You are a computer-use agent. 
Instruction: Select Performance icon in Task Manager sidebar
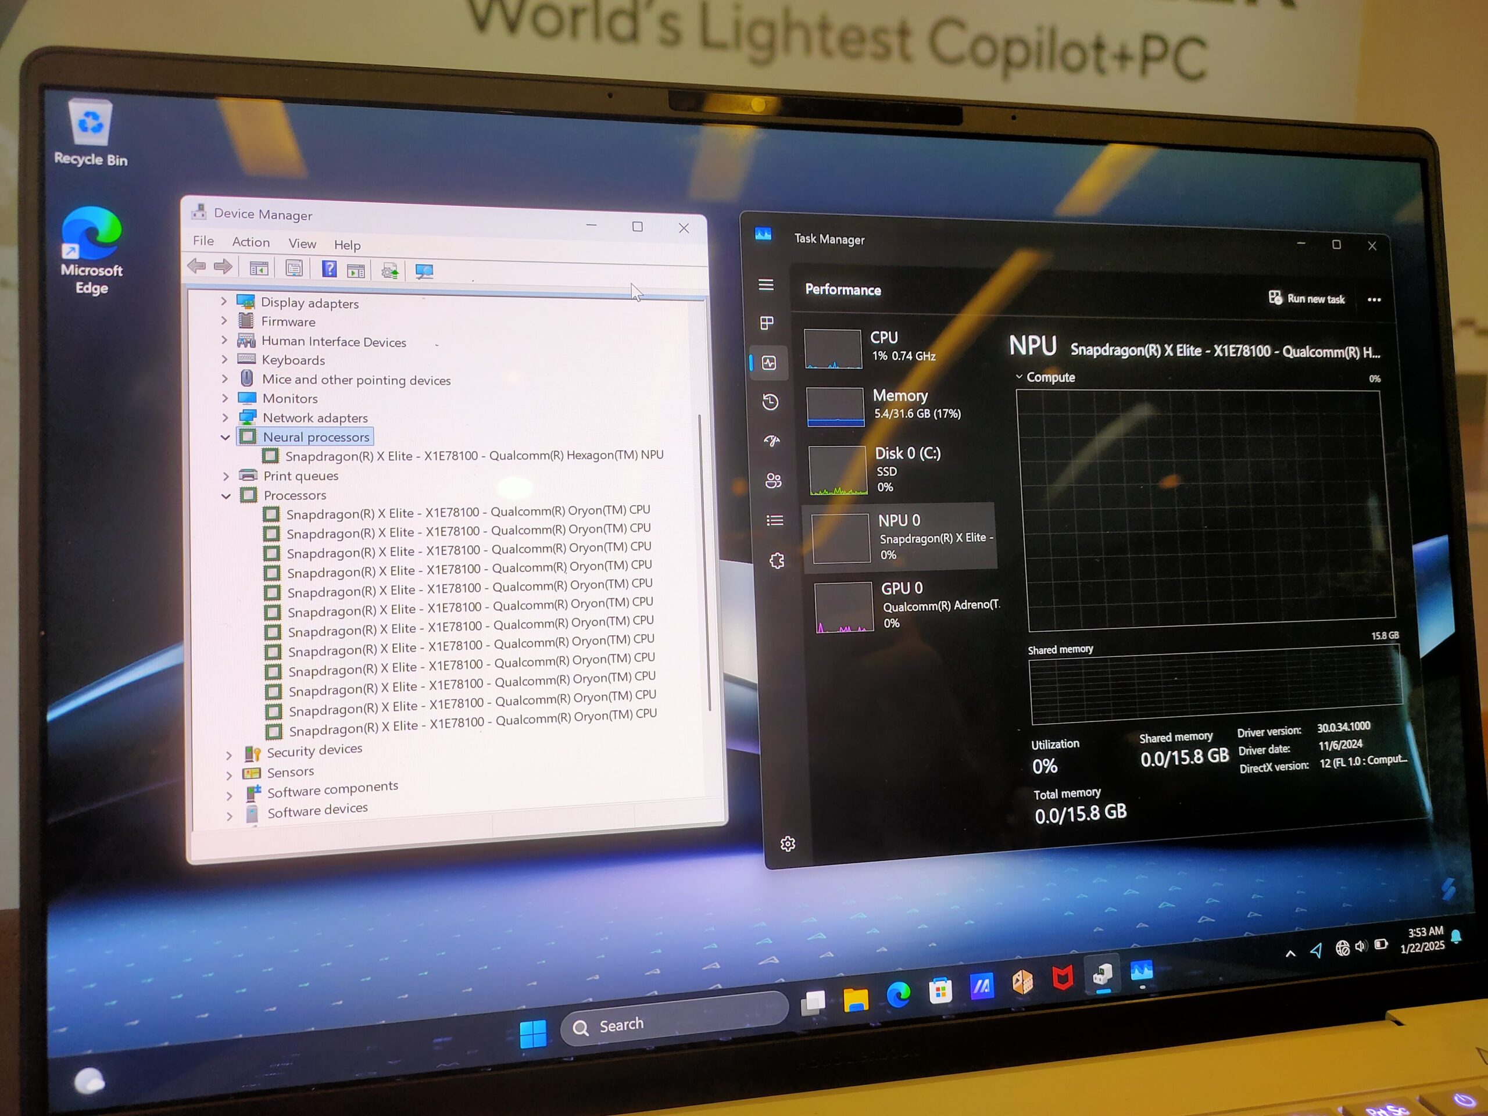click(769, 363)
